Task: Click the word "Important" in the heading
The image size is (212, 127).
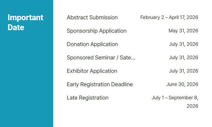Action: (26, 17)
